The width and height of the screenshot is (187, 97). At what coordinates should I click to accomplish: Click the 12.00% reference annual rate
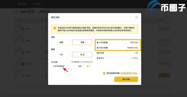135,58
